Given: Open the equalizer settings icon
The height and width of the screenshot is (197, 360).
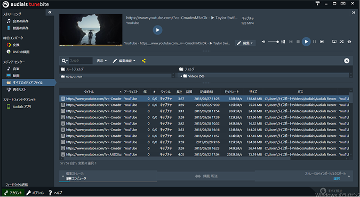Looking at the screenshot, I should 283,42.
